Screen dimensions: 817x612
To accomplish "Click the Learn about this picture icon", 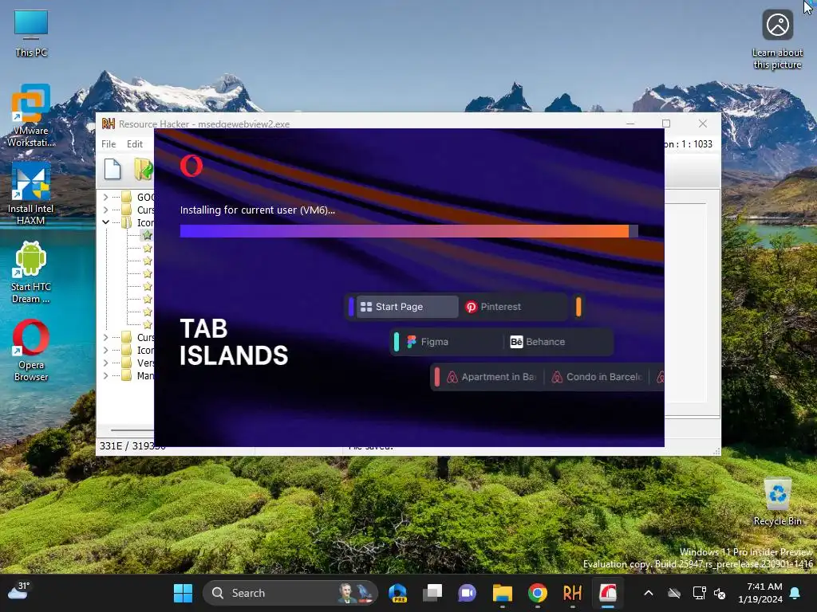I will pyautogui.click(x=777, y=39).
